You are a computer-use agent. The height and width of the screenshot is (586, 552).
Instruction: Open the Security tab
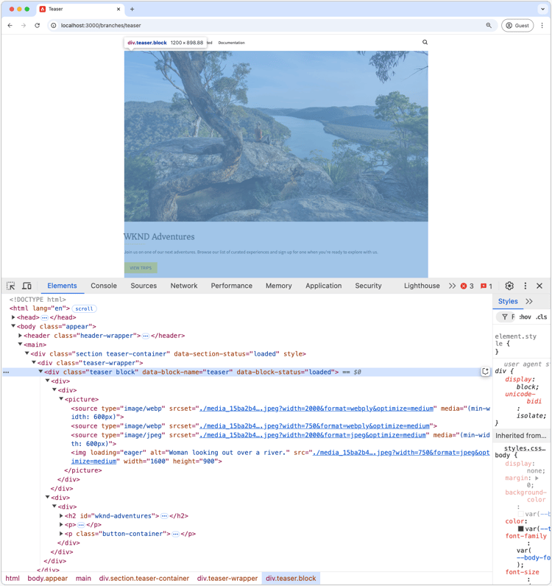[369, 286]
